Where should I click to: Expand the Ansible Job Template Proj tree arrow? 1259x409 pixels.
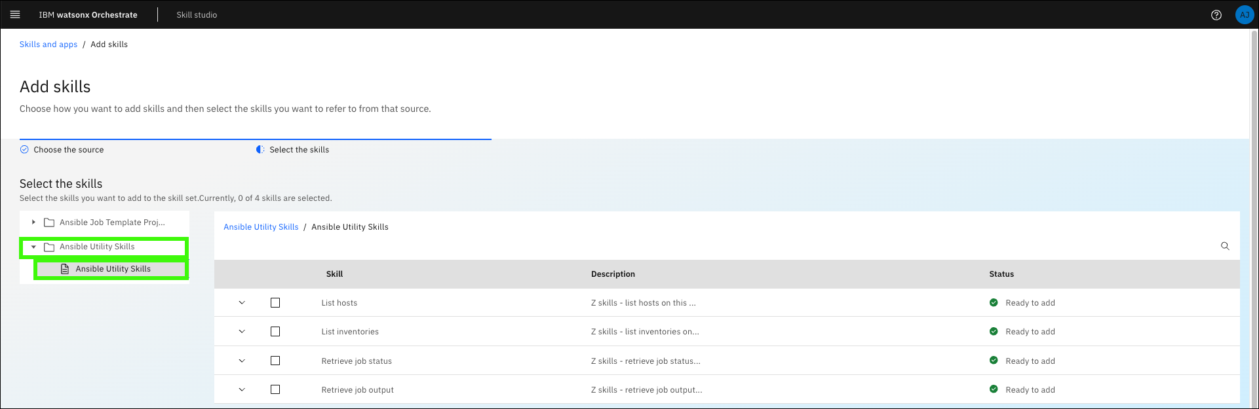click(33, 222)
